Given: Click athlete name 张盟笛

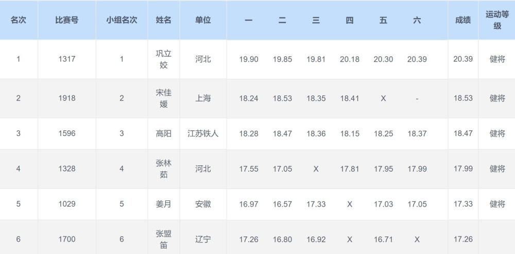Looking at the screenshot, I should coord(164,239).
